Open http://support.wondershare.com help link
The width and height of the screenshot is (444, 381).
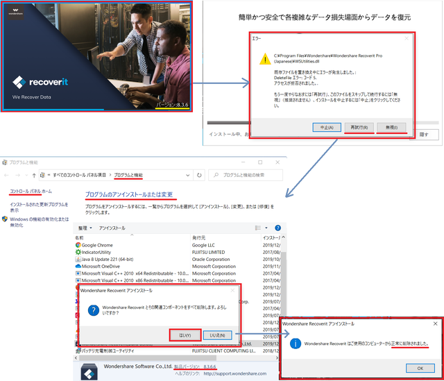pos(235,373)
